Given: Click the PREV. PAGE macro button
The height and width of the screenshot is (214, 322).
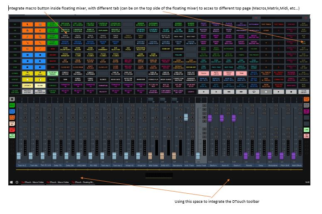Looking at the screenshot, I should click(x=216, y=67).
